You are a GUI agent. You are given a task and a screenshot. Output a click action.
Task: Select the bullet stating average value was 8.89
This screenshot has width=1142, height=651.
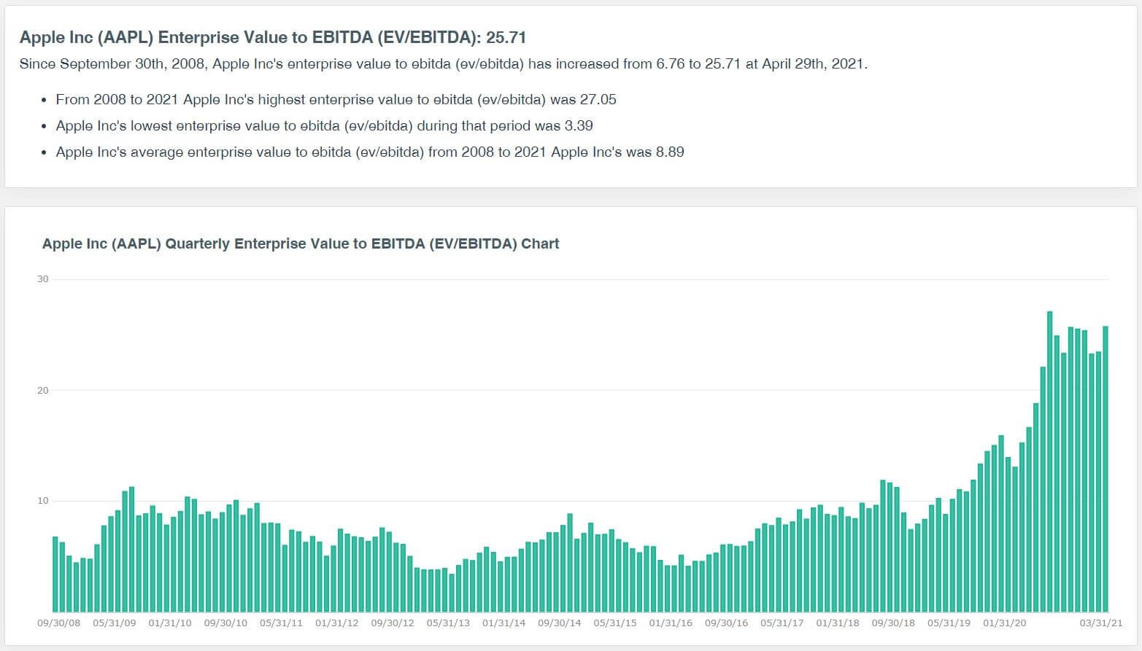click(370, 152)
